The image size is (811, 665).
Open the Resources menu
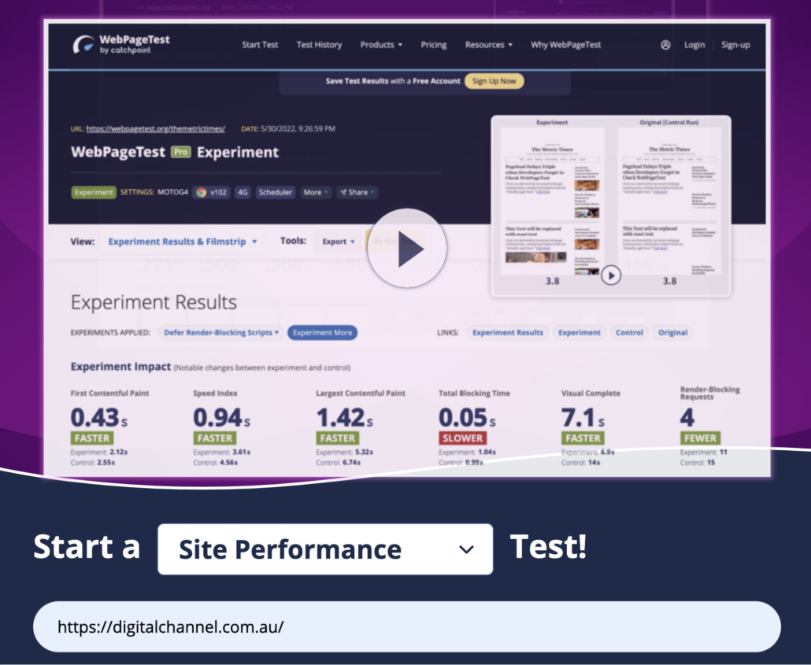tap(488, 45)
